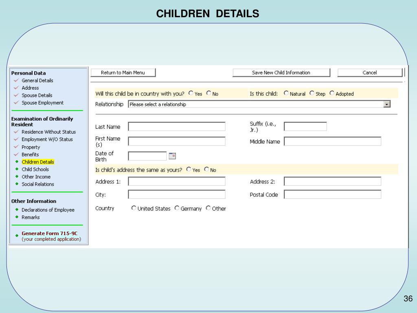This screenshot has height=313, width=417.
Task: Mark child as Step
Action: (x=312, y=93)
